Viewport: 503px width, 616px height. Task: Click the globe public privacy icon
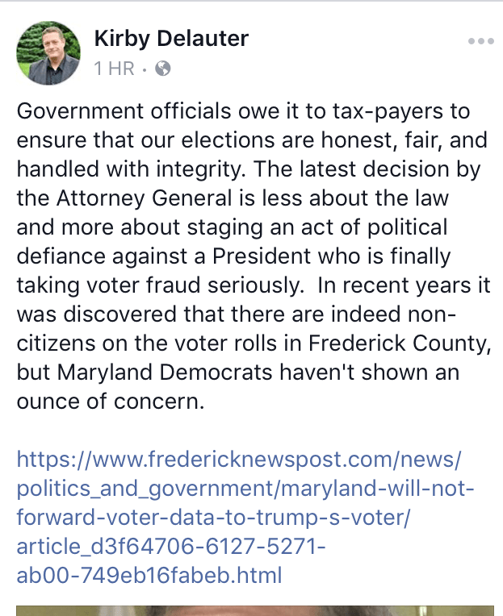(162, 69)
